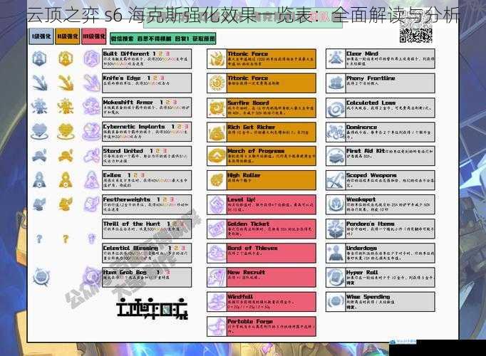The height and width of the screenshot is (356, 486).
Task: Click the orange II级强化 legend box
Action: point(68,36)
